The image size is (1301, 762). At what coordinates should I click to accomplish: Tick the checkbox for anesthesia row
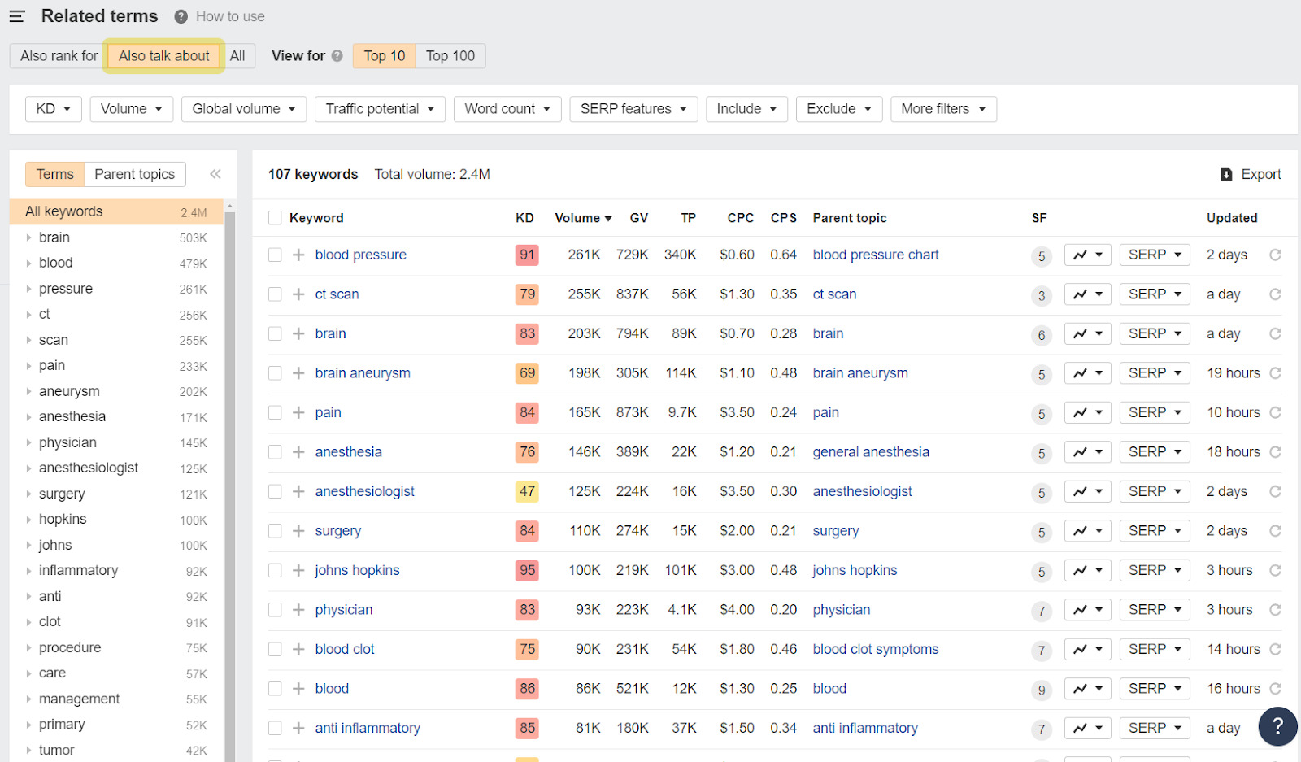pyautogui.click(x=275, y=452)
